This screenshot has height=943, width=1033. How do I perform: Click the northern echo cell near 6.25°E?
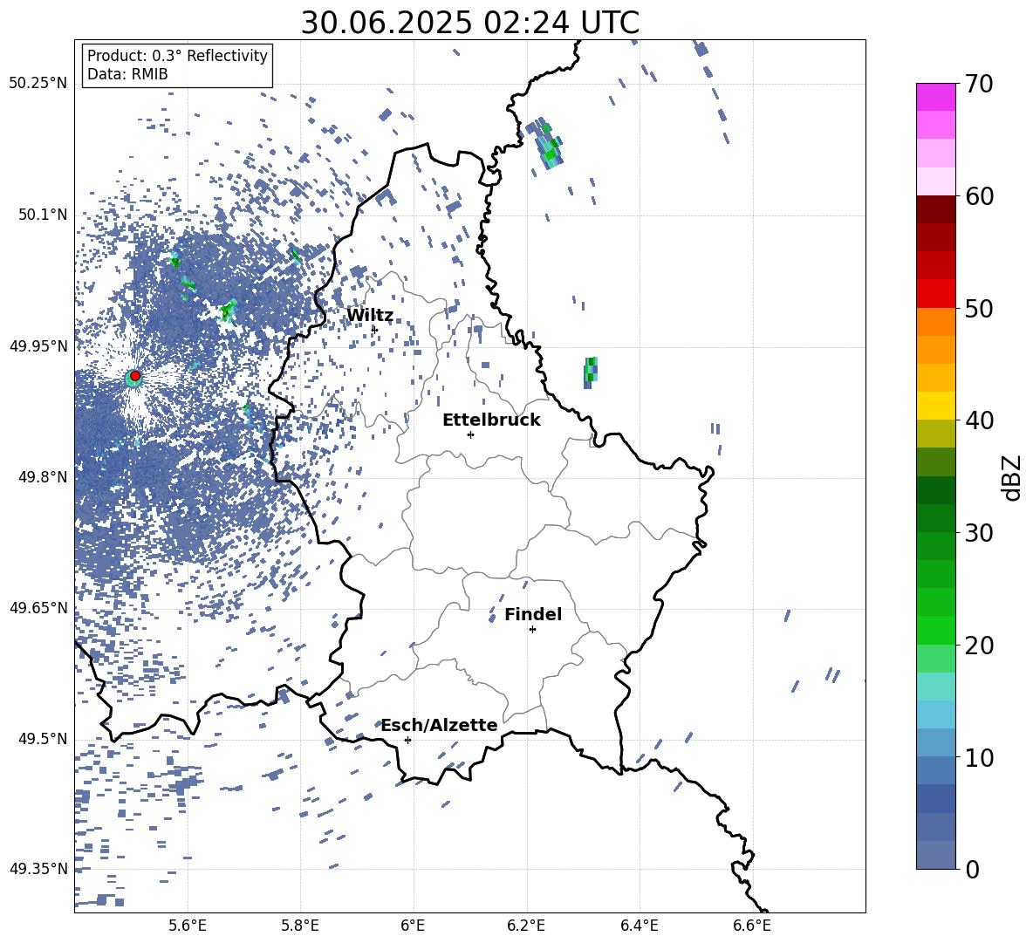point(546,144)
